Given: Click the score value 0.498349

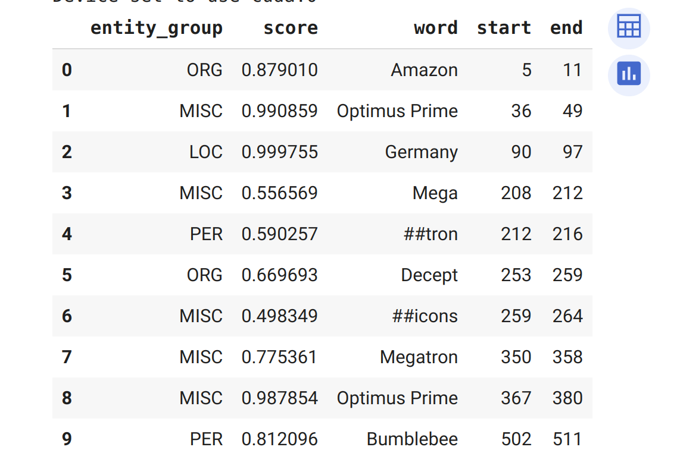Looking at the screenshot, I should [279, 316].
